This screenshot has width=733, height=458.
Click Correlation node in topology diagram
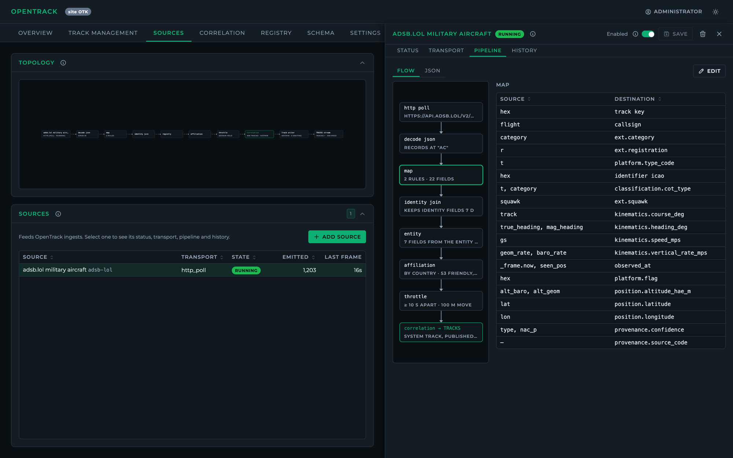tap(259, 134)
